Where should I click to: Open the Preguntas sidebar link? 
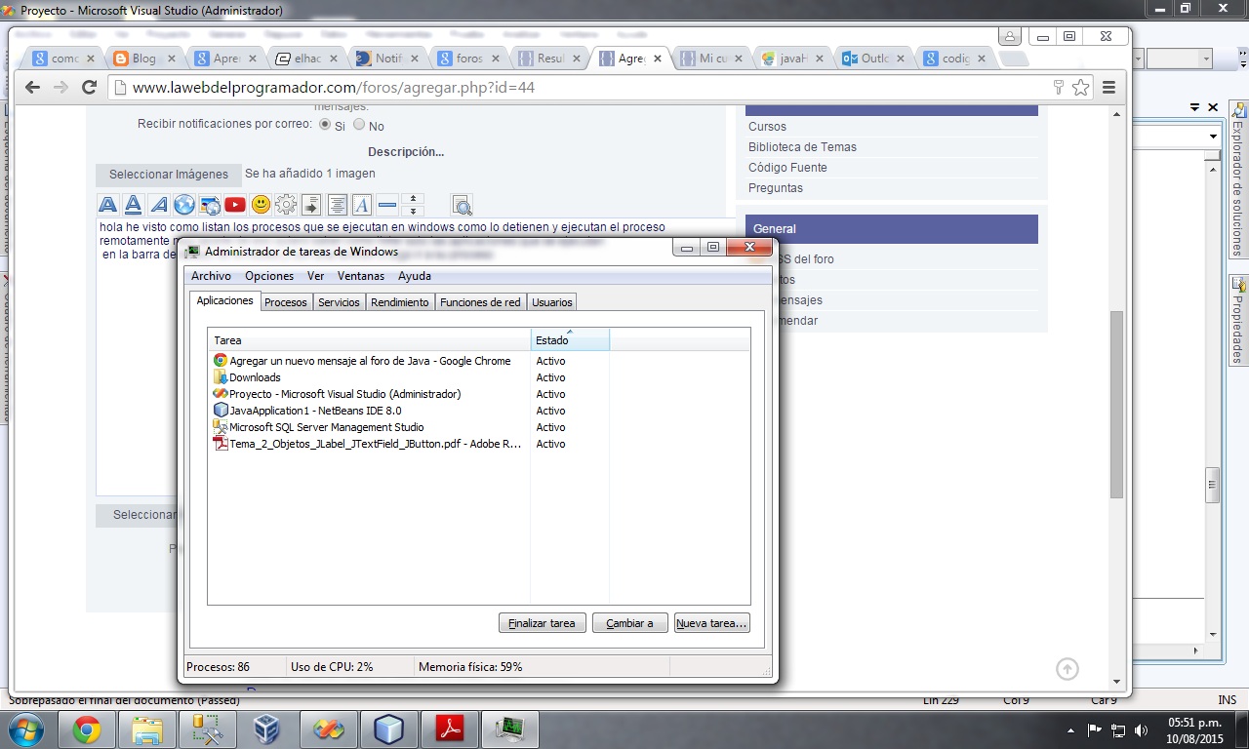click(776, 188)
